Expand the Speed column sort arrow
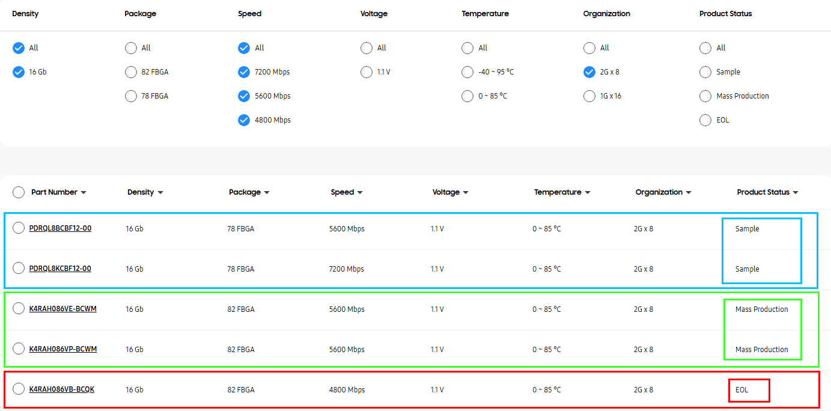 360,193
